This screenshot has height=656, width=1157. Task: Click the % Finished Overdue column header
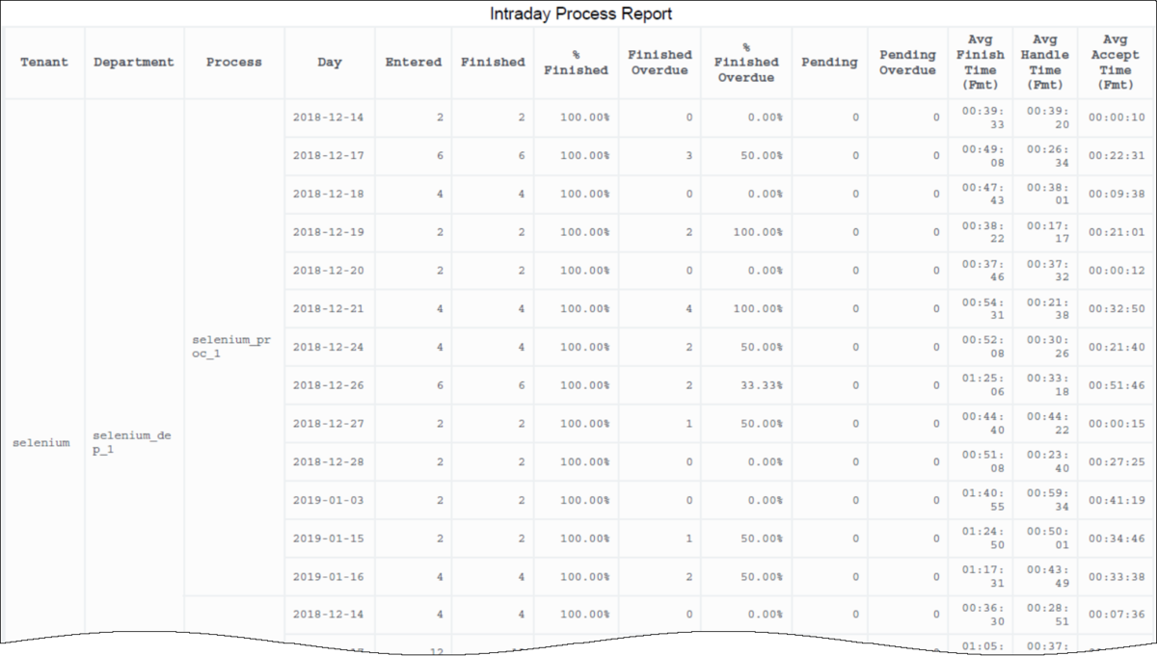746,62
